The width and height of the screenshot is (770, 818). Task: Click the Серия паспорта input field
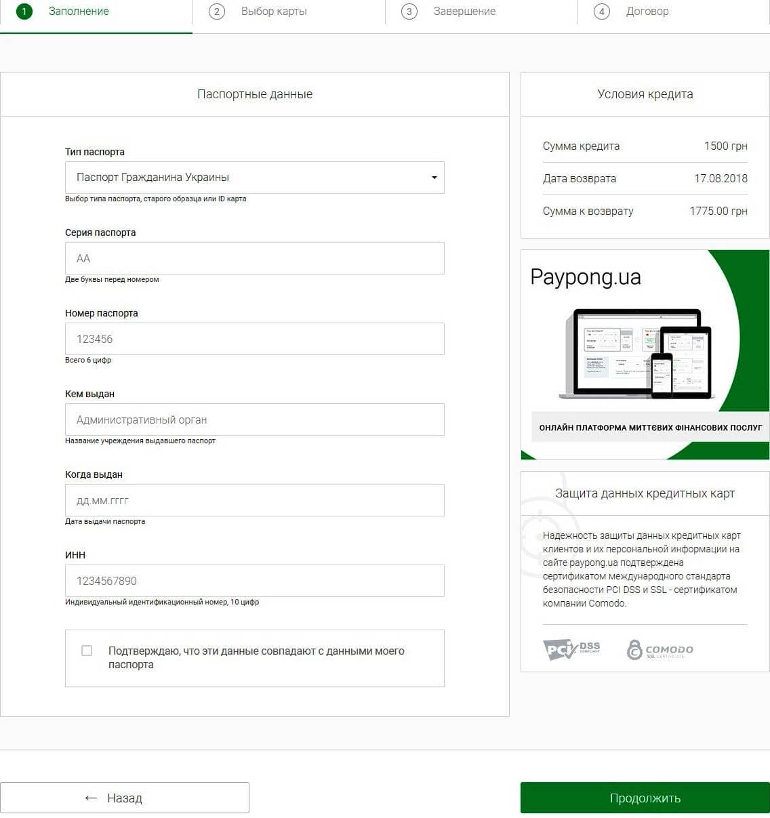(x=254, y=258)
